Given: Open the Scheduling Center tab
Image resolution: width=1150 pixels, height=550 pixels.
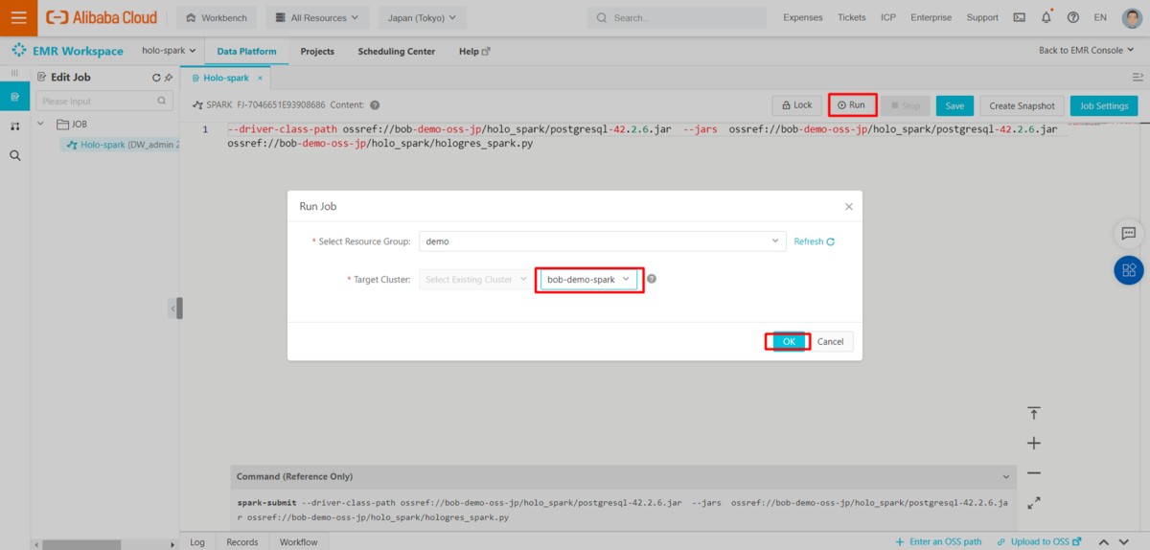Looking at the screenshot, I should coord(396,52).
